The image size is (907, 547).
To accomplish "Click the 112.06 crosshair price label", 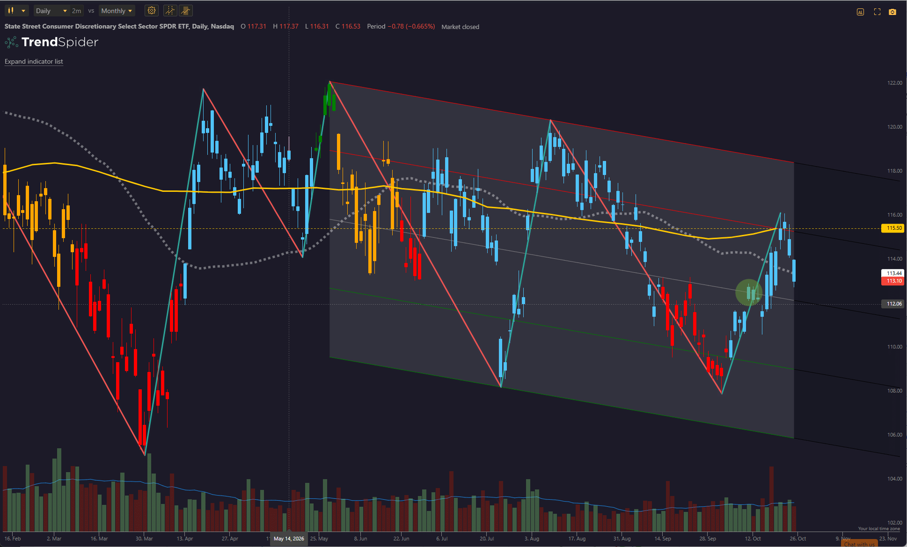I will point(893,304).
